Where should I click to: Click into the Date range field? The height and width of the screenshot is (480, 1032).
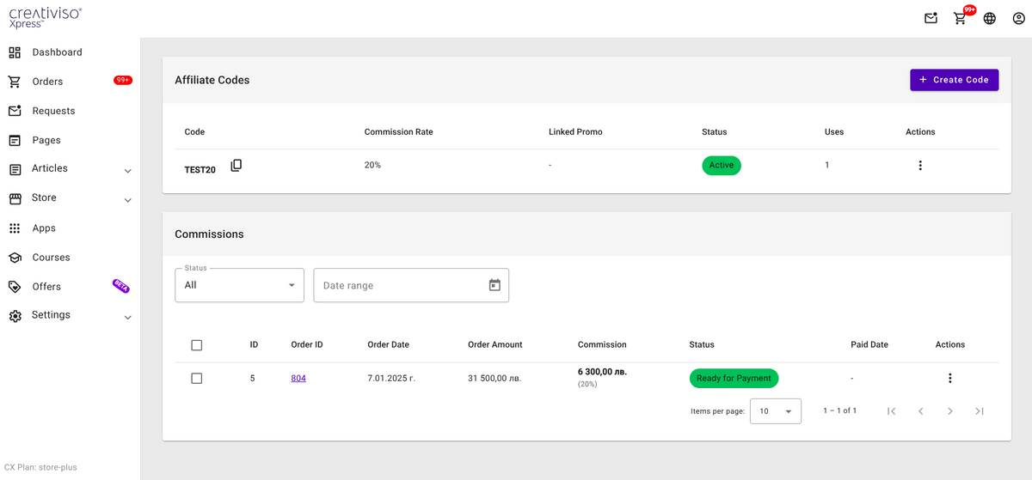[x=396, y=285]
